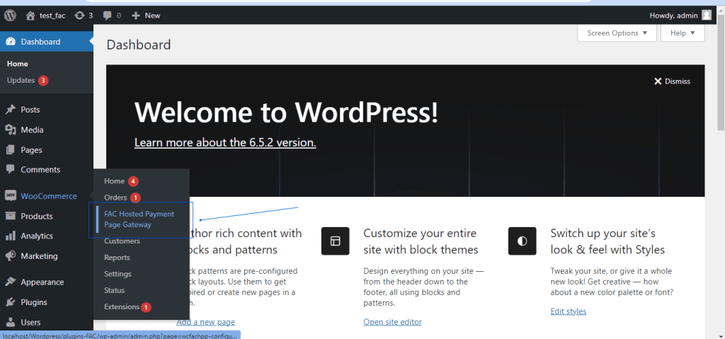Click the test_fac site name text
This screenshot has height=339, width=725.
(x=52, y=16)
